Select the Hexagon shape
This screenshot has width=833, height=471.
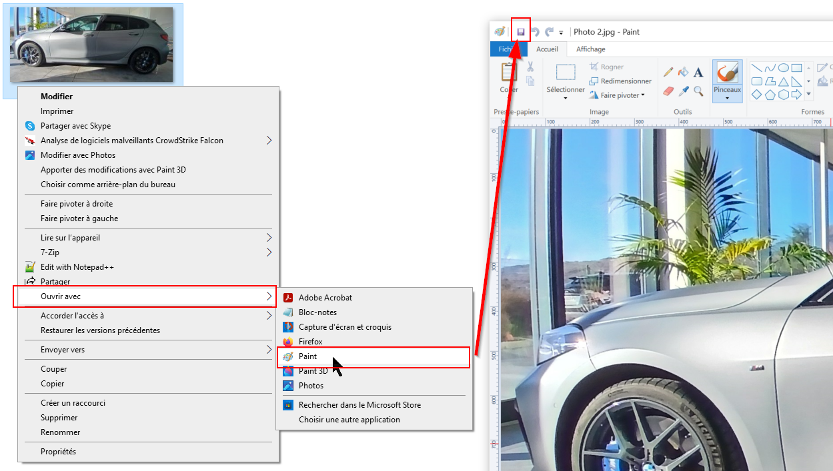(784, 95)
